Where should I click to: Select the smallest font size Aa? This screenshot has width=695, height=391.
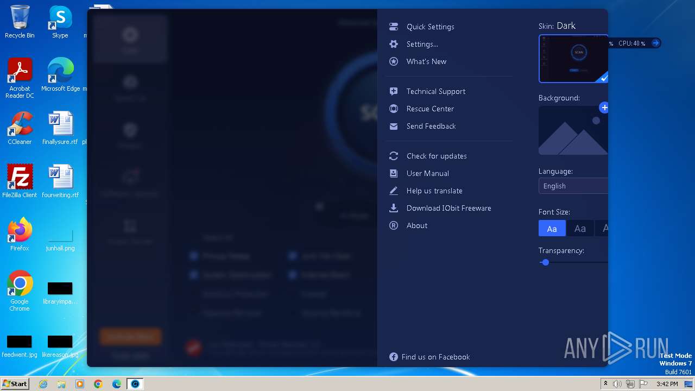[x=552, y=229]
